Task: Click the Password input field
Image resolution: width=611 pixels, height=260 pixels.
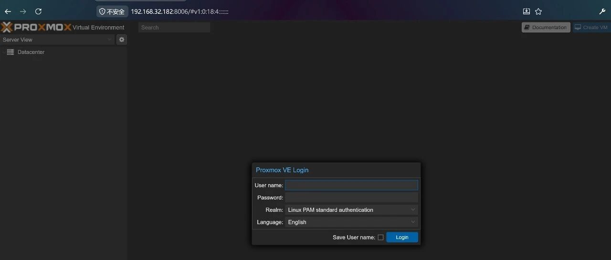Action: click(351, 198)
